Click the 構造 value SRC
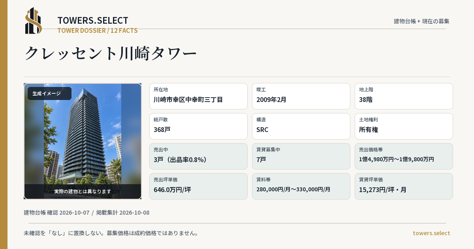The height and width of the screenshot is (249, 474). pyautogui.click(x=262, y=130)
